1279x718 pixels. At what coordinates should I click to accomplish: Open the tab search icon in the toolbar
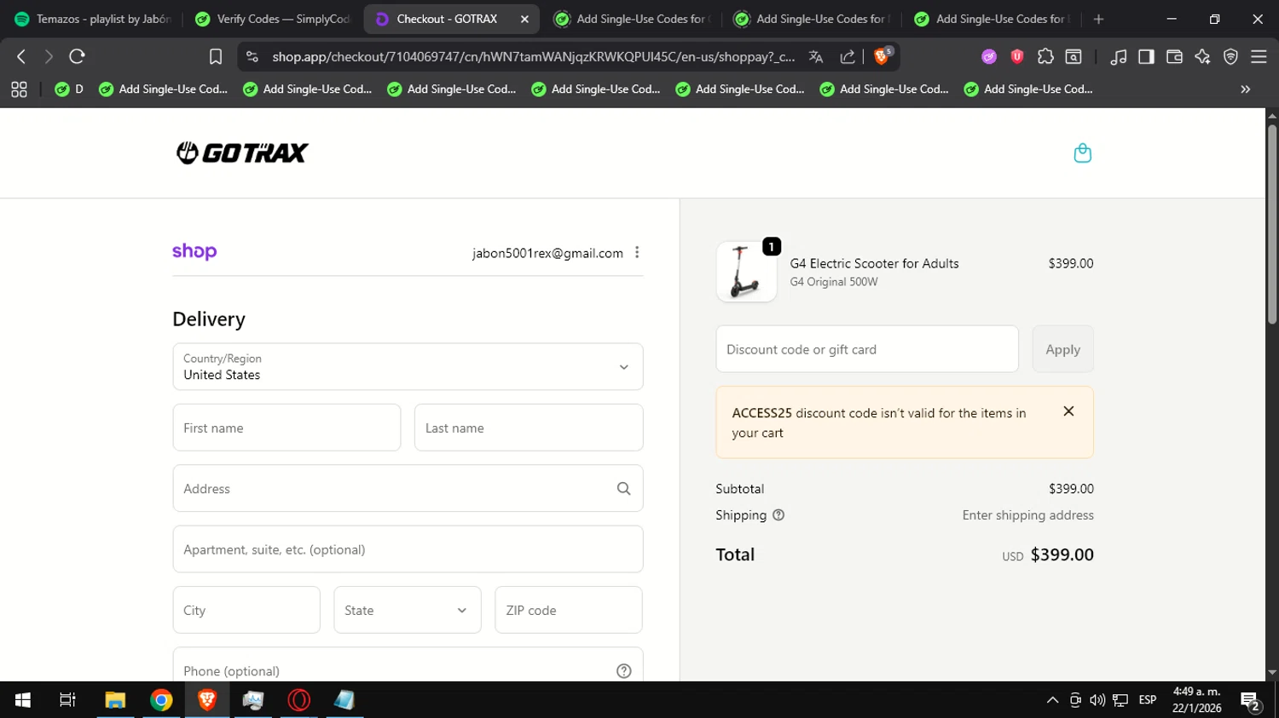(1074, 56)
